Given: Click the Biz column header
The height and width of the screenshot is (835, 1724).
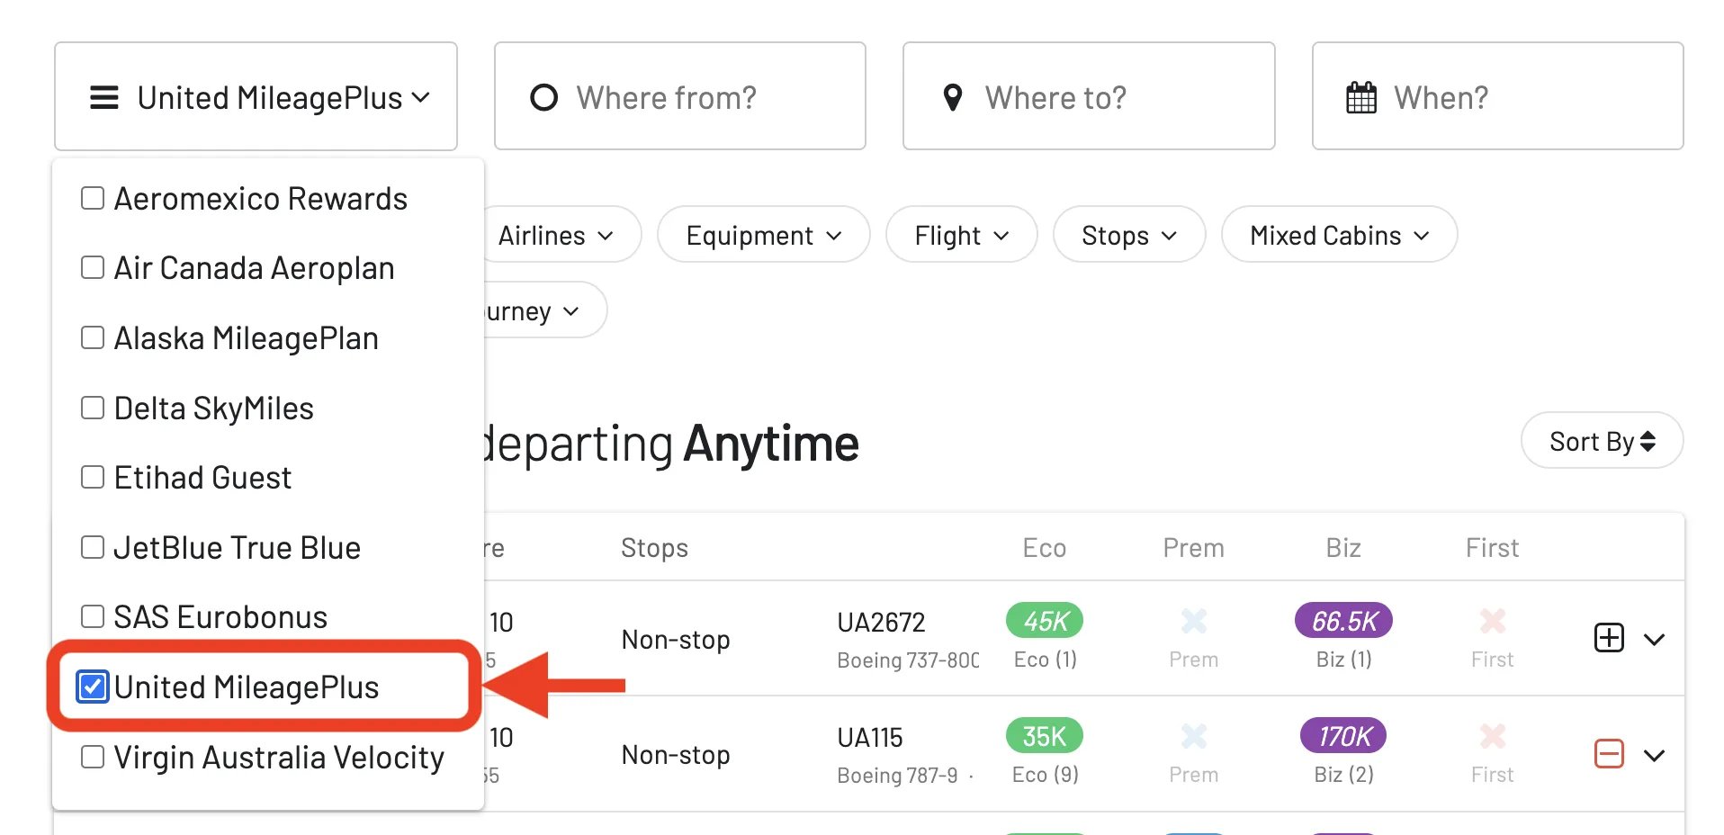Looking at the screenshot, I should (x=1342, y=548).
